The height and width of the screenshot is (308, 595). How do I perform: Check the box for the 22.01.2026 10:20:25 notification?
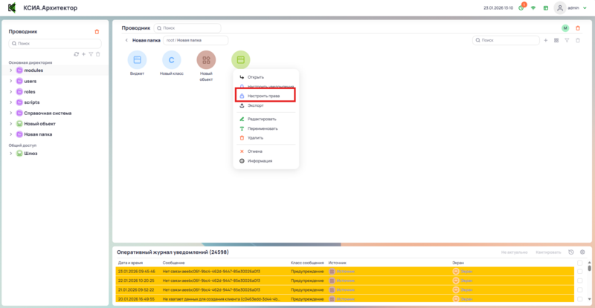[x=580, y=281]
